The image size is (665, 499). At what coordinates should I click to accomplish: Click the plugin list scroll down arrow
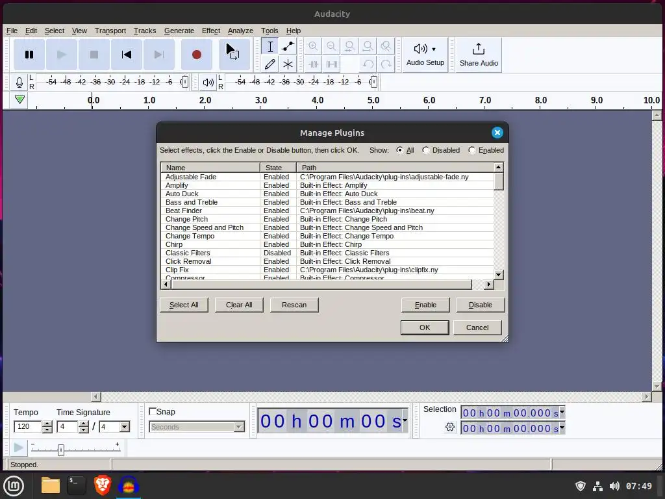(x=499, y=275)
